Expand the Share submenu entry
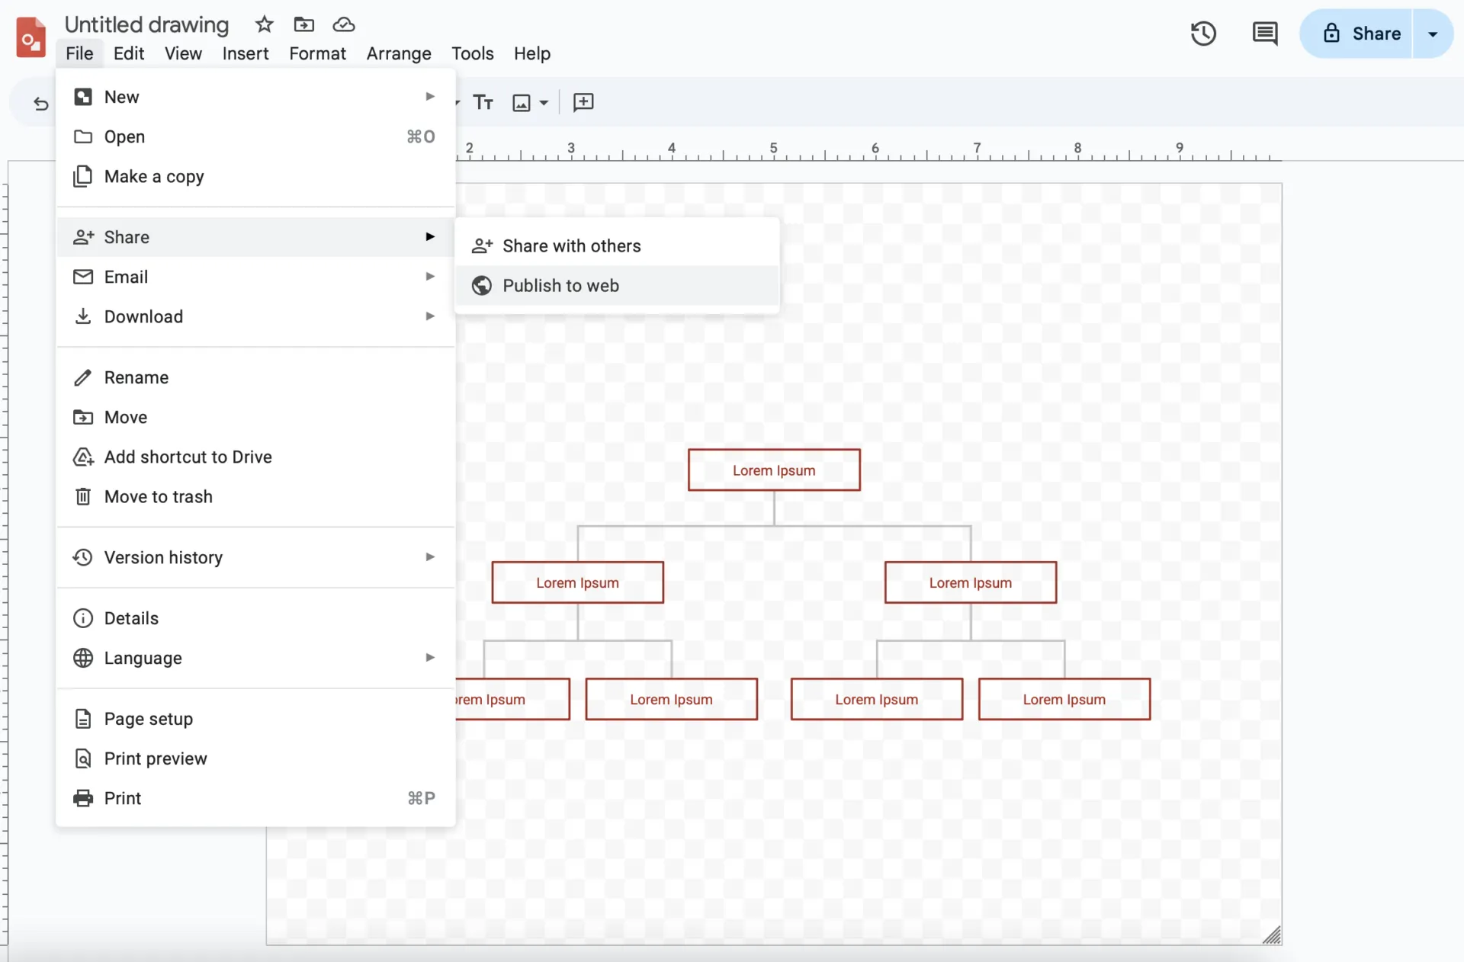1464x962 pixels. 255,237
